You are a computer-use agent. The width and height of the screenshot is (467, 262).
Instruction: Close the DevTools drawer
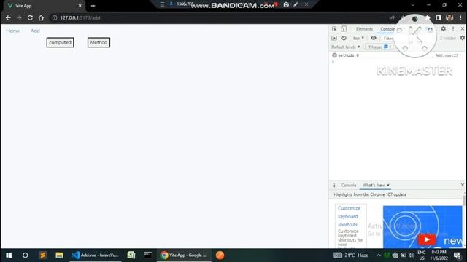coord(462,185)
